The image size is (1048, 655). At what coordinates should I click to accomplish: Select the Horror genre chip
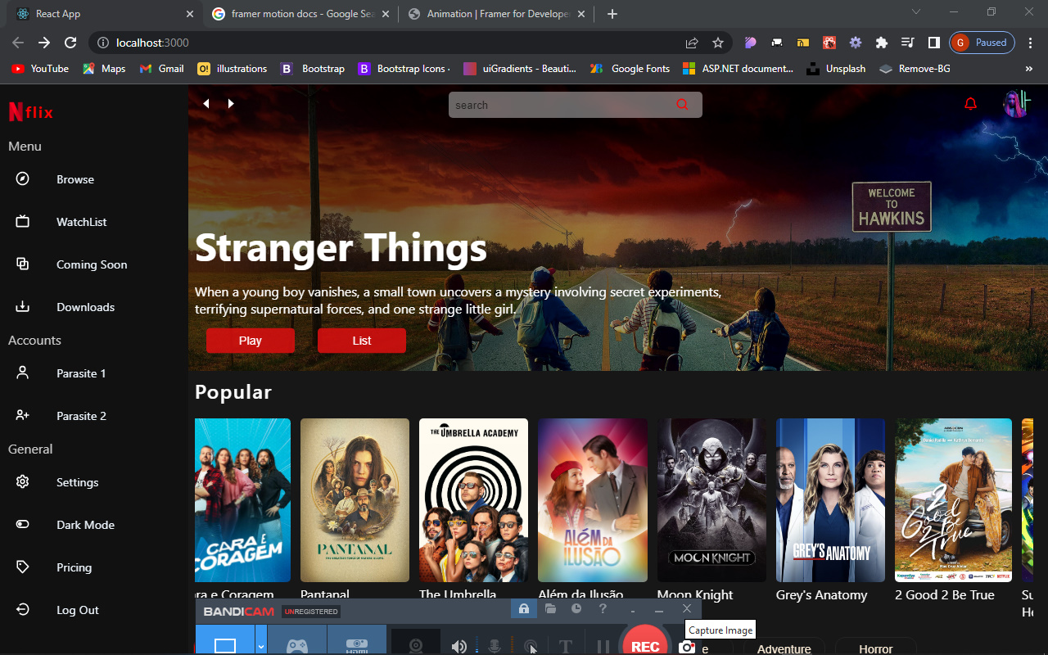click(875, 647)
